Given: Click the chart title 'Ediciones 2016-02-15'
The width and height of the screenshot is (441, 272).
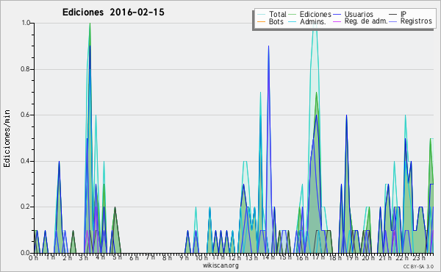Looking at the screenshot, I should click(113, 12).
